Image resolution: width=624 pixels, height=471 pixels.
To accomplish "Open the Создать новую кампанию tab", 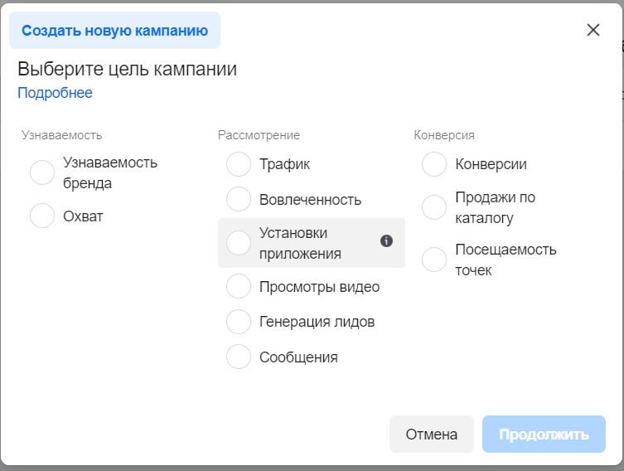I will [114, 30].
